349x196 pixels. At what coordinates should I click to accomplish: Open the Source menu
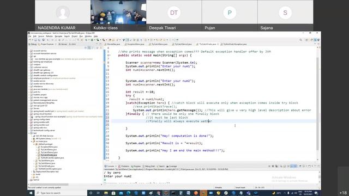tap(41, 36)
